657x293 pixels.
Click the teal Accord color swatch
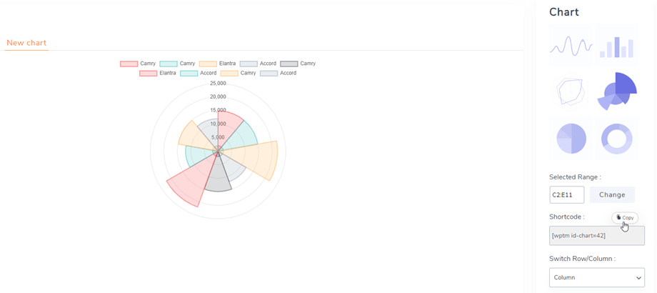pos(189,73)
